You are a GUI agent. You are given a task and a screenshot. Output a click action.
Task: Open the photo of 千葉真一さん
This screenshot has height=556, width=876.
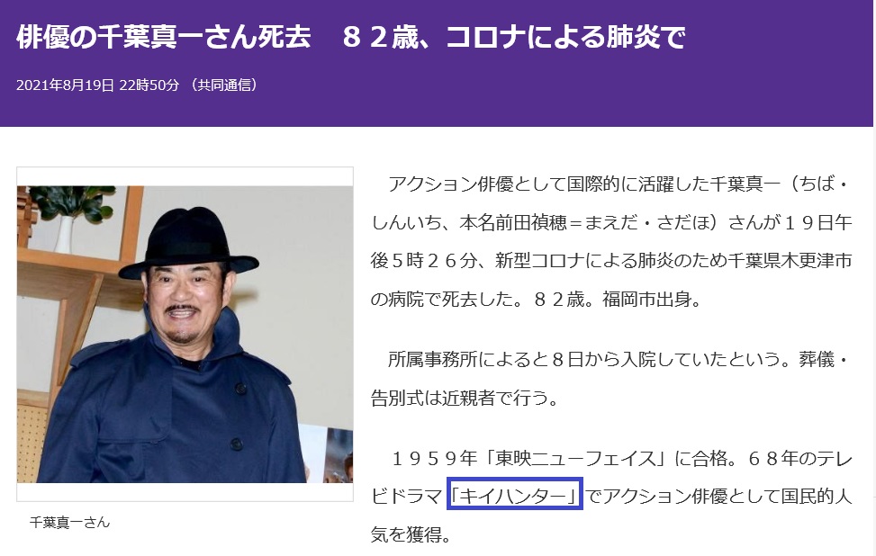coord(185,334)
